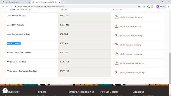Open the jdk-14_osx-x64_bin.tar.gz download link

pyautogui.click(x=131, y=54)
